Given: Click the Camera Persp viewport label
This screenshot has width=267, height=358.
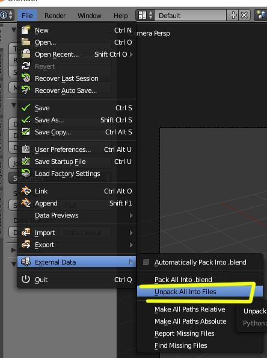Looking at the screenshot, I should pos(150,33).
